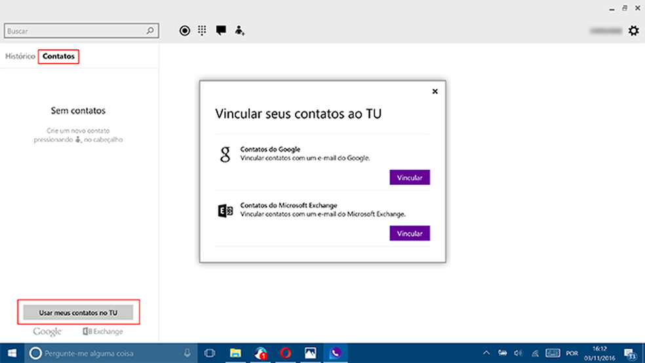This screenshot has width=645, height=363.
Task: Click Contatos do Google heading
Action: pos(270,149)
